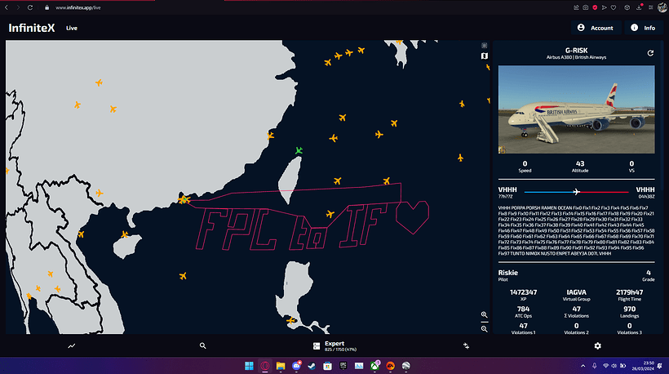Open Xbox app from the taskbar
The width and height of the screenshot is (669, 374).
[x=374, y=366]
